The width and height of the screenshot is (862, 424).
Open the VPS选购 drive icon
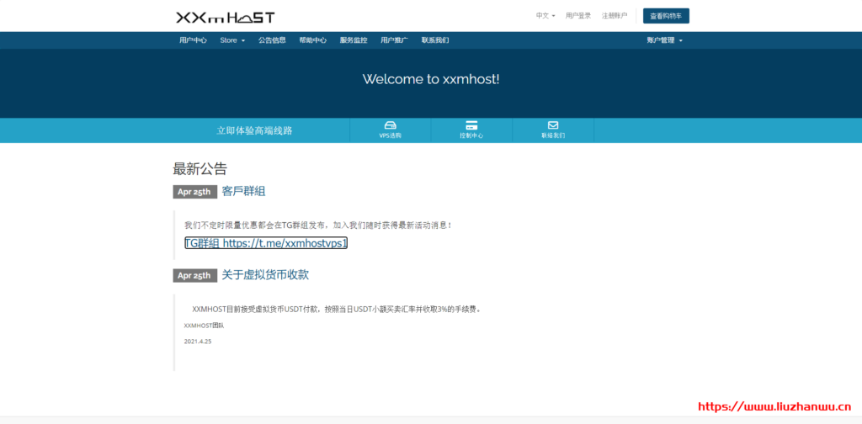click(x=391, y=125)
